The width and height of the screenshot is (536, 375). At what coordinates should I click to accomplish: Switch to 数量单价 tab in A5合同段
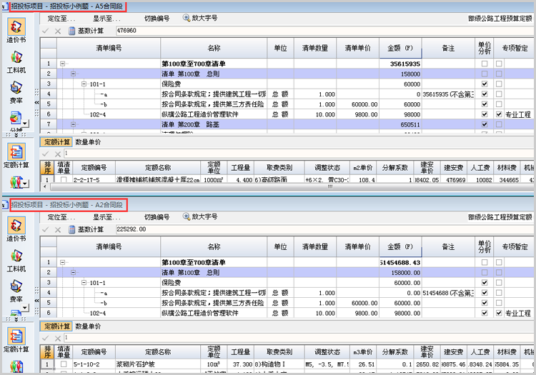(88, 142)
